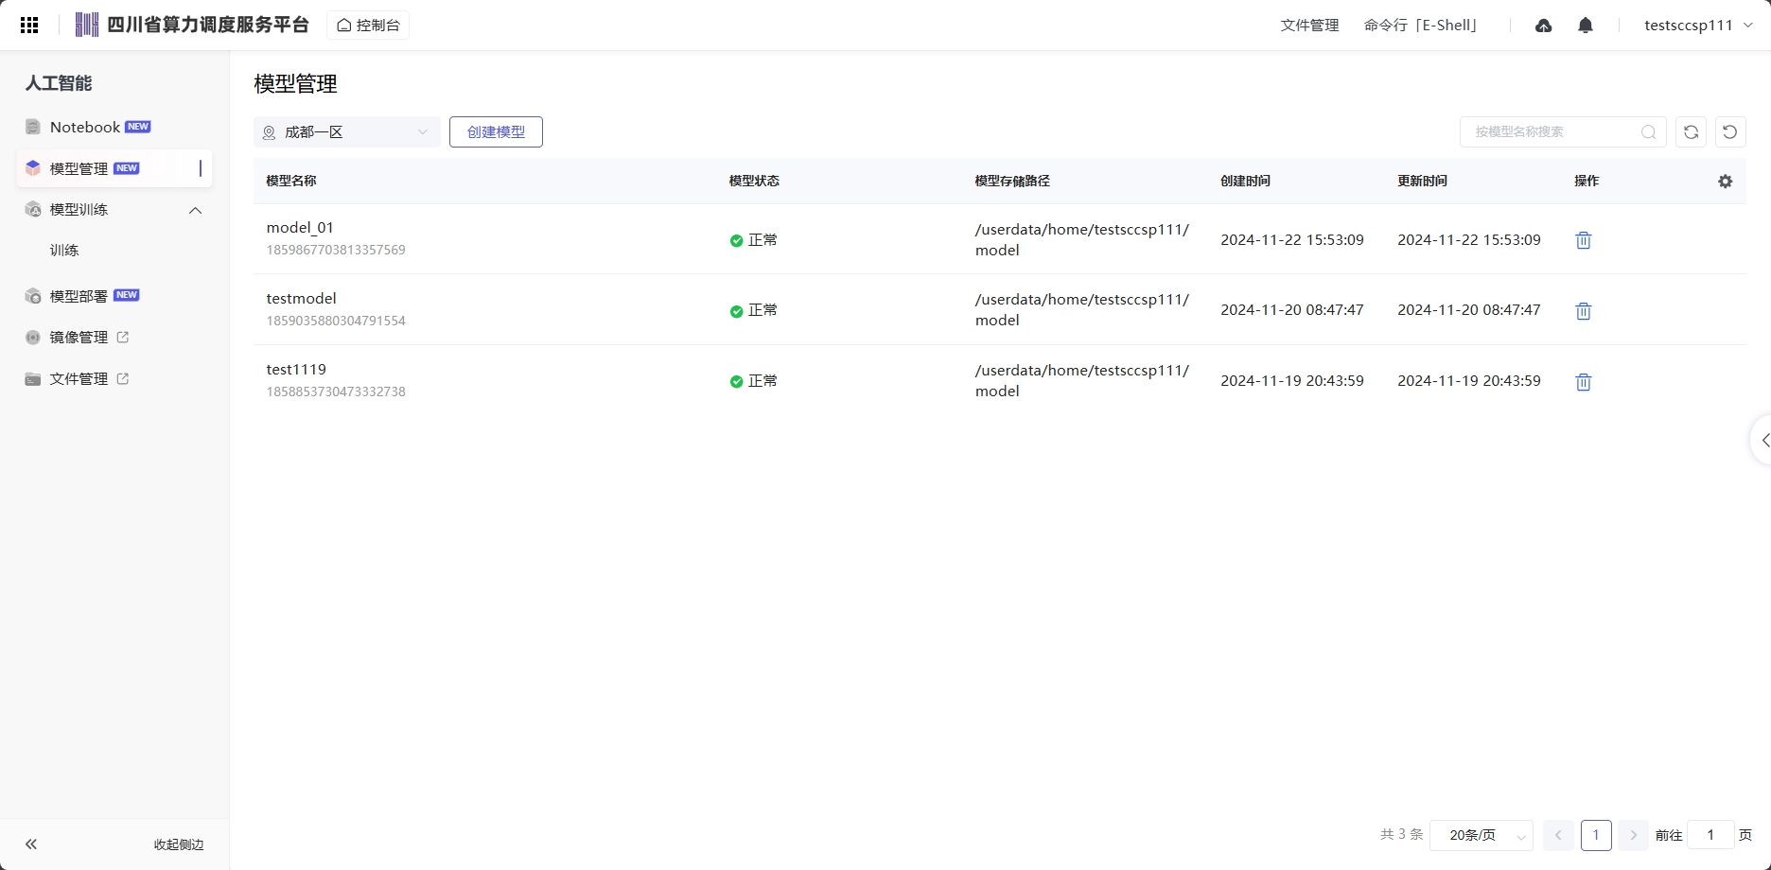This screenshot has width=1771, height=870.
Task: Click the model_01 model name
Action: click(x=300, y=228)
